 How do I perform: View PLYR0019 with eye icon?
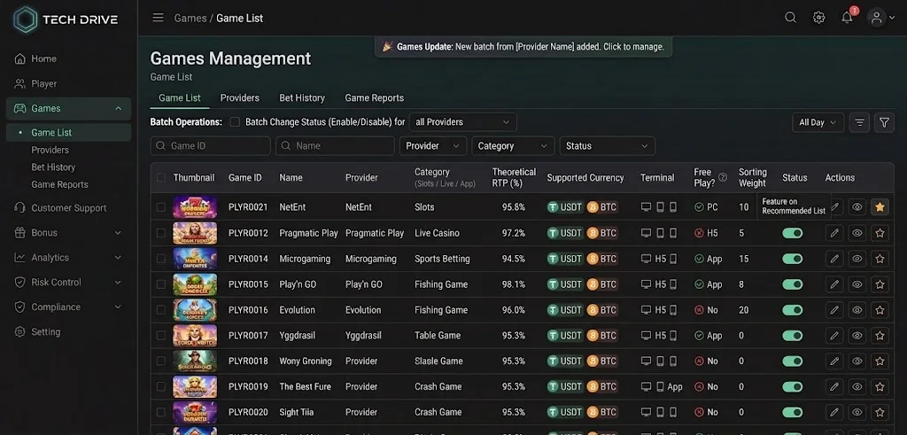(x=857, y=386)
